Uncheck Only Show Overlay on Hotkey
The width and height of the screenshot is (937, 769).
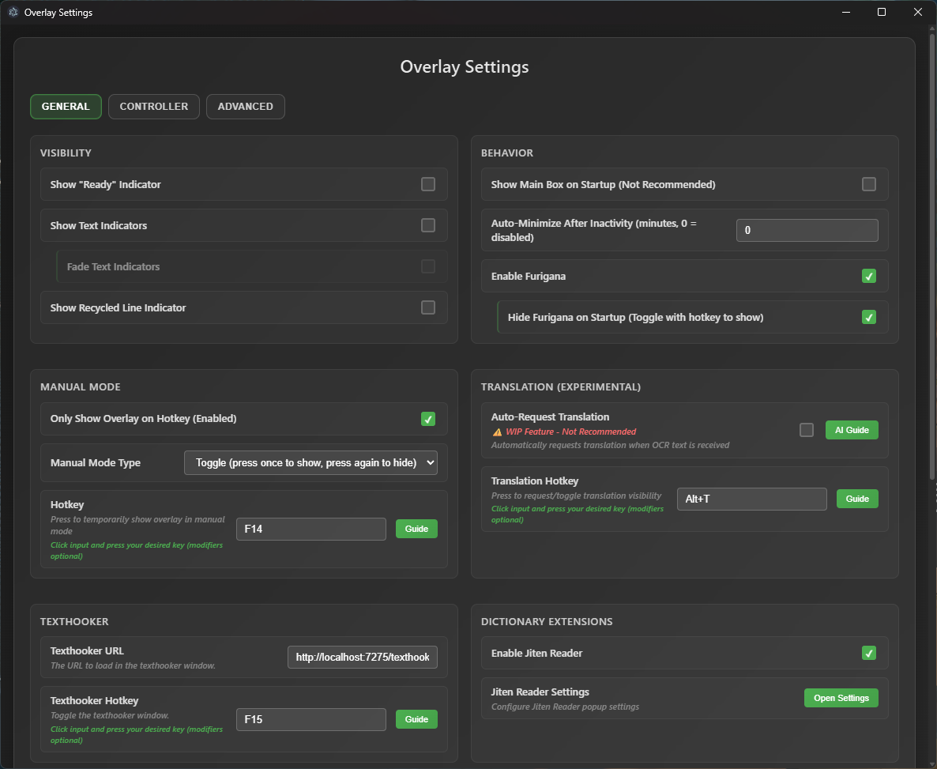coord(428,419)
